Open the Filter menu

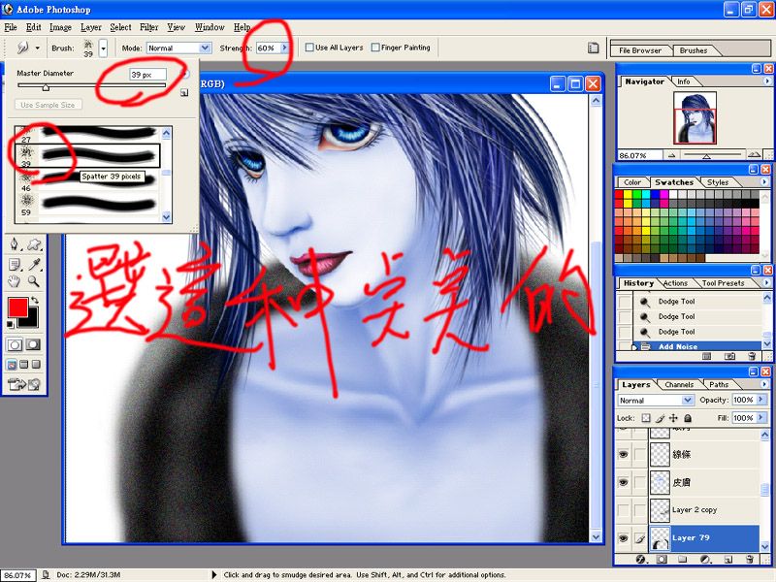pos(148,27)
